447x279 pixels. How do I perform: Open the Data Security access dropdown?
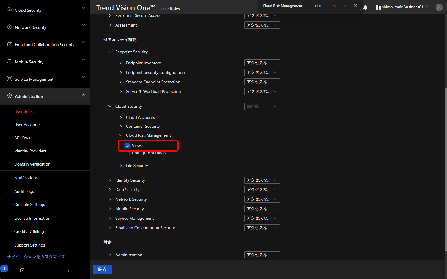pyautogui.click(x=262, y=190)
